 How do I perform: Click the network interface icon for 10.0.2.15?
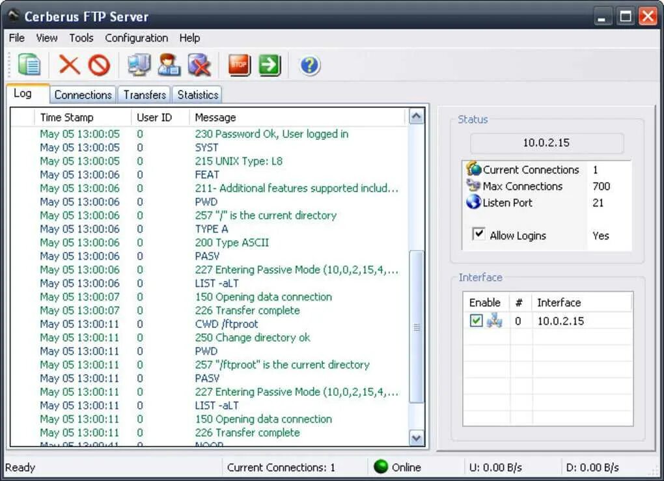(494, 320)
